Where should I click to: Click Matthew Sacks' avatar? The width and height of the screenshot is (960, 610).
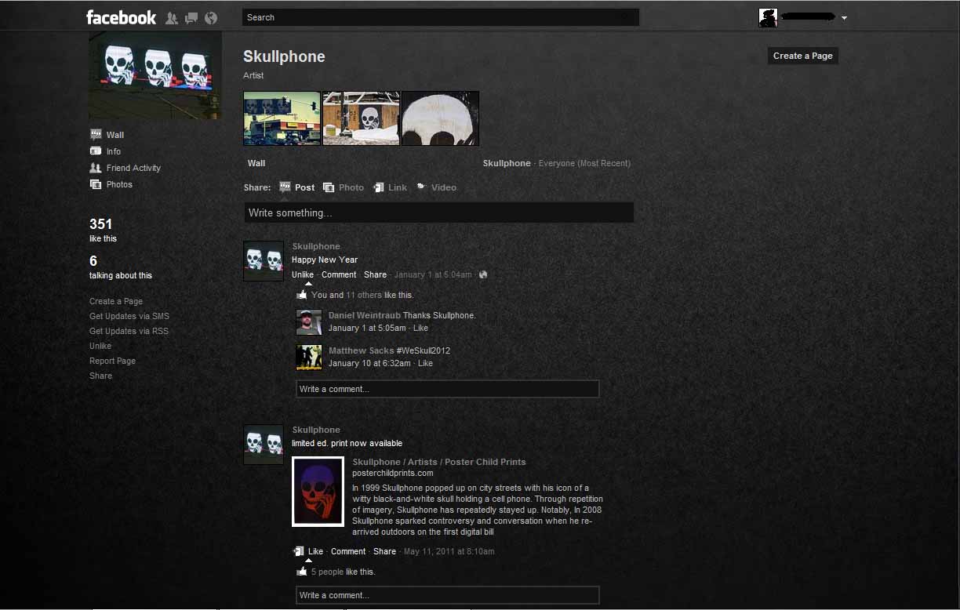309,357
